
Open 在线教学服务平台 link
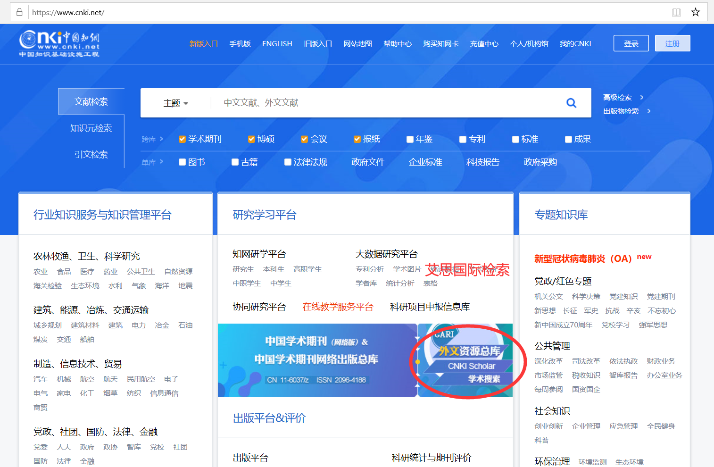pyautogui.click(x=338, y=307)
